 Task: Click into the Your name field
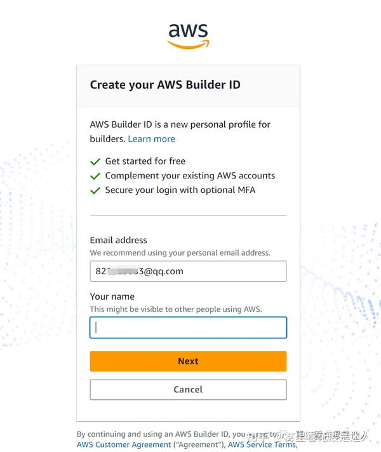[188, 328]
